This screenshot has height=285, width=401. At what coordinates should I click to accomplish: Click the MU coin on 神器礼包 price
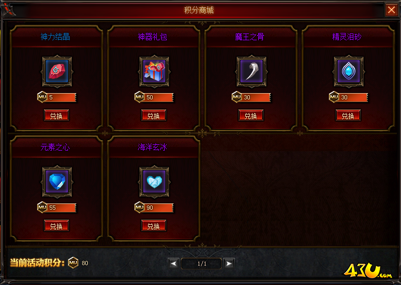140,97
